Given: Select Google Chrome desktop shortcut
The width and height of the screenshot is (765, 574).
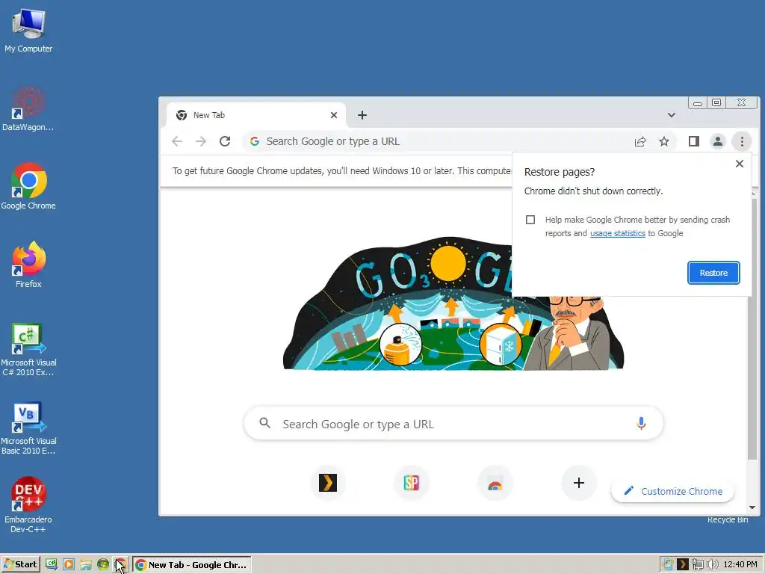Looking at the screenshot, I should (x=28, y=186).
